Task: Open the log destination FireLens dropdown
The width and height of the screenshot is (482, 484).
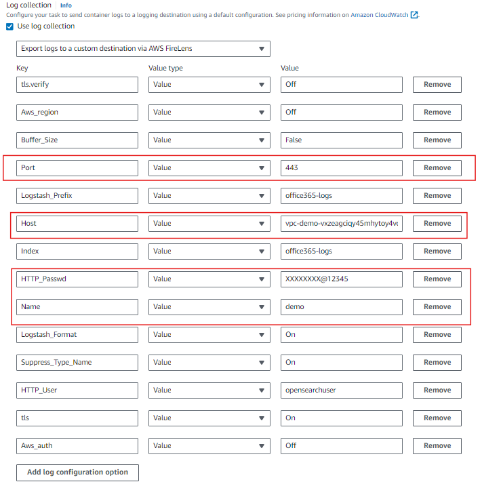Action: coord(143,48)
